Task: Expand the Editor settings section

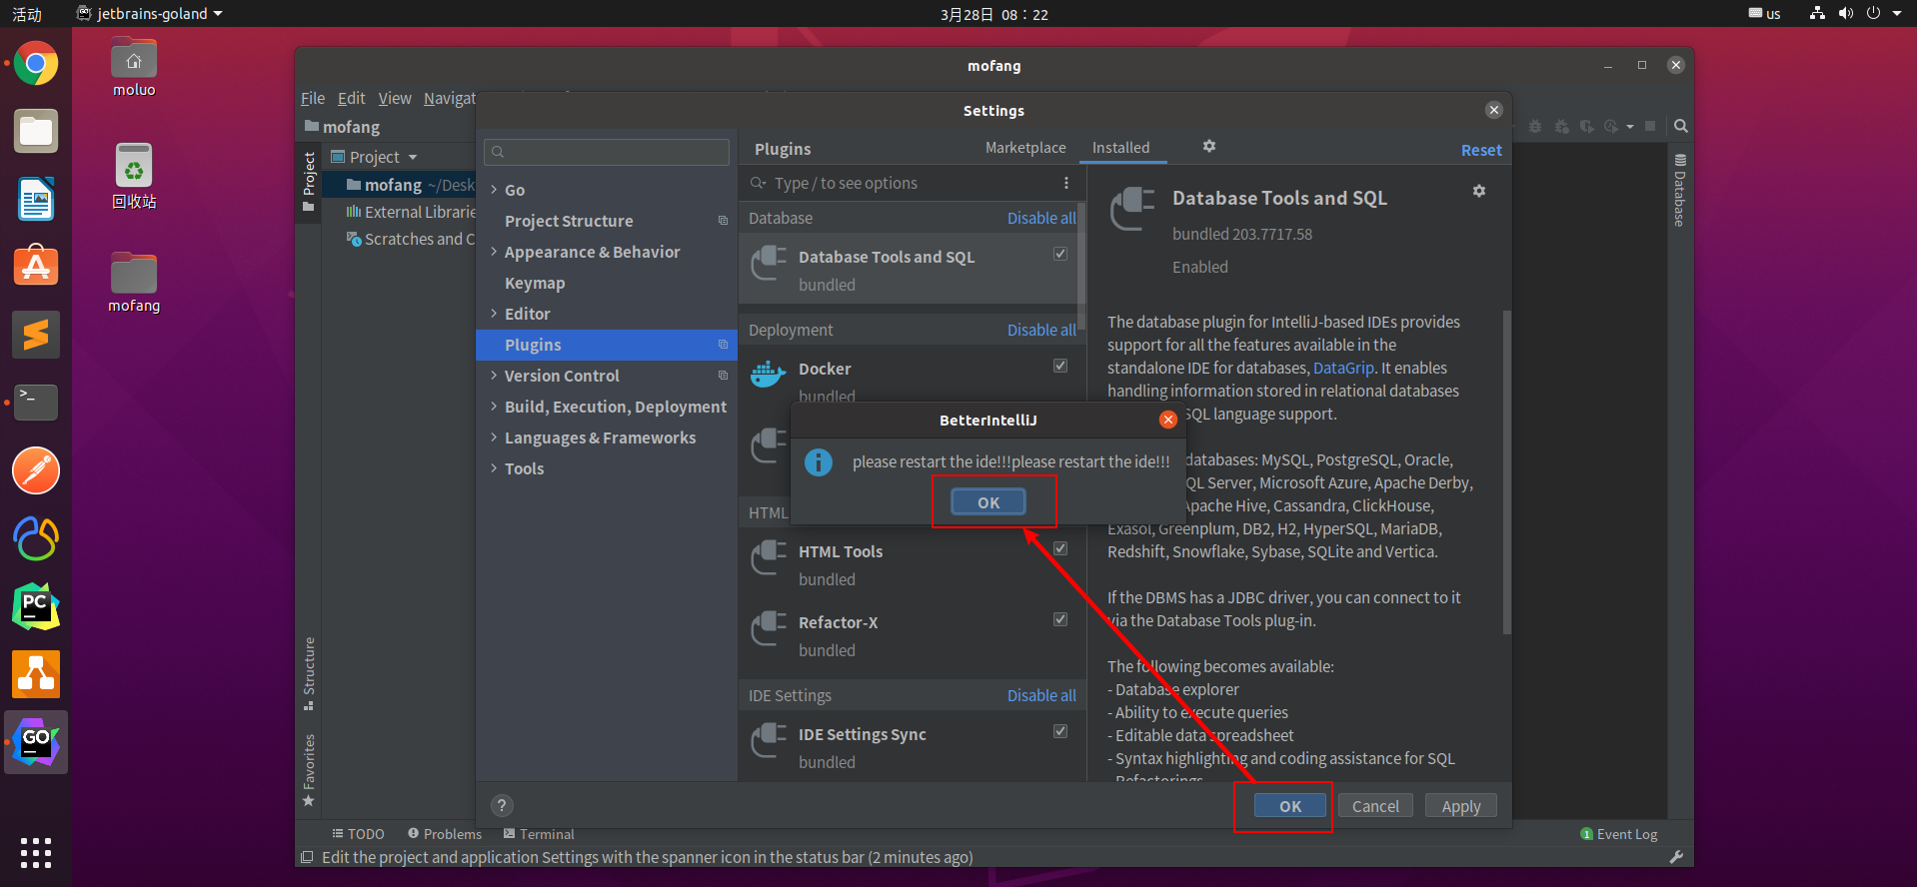Action: tap(494, 313)
